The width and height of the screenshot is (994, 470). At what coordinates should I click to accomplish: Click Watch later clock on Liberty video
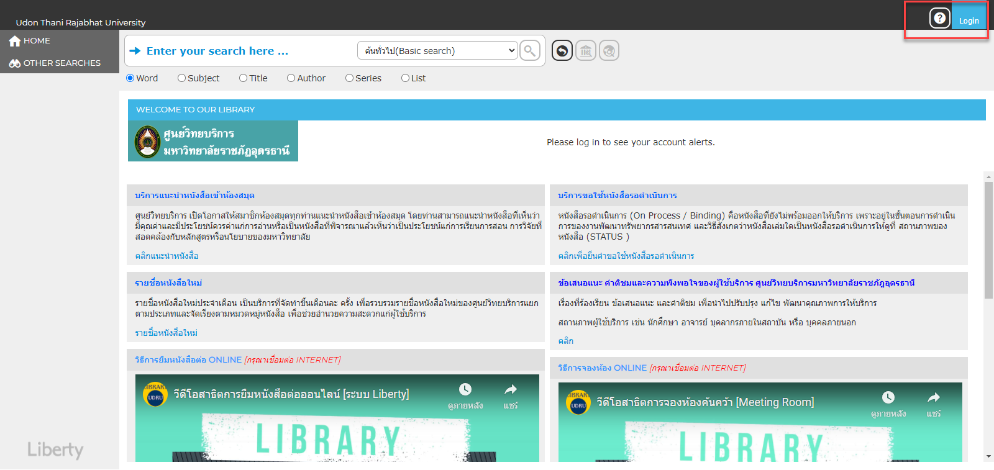(465, 389)
